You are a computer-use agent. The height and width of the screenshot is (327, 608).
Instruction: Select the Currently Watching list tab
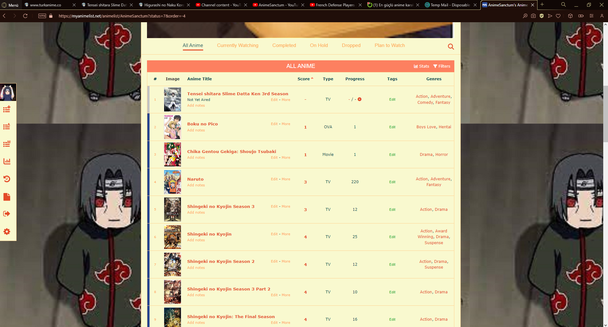[238, 45]
